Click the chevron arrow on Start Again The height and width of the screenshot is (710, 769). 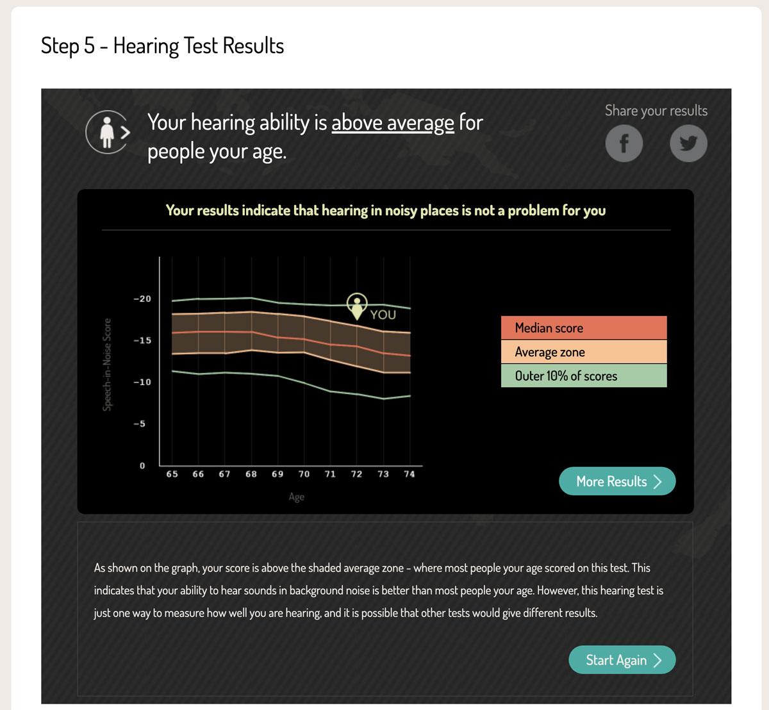coord(657,661)
